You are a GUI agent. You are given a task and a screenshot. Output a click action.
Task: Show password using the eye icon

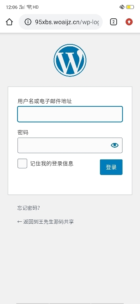[115, 145]
